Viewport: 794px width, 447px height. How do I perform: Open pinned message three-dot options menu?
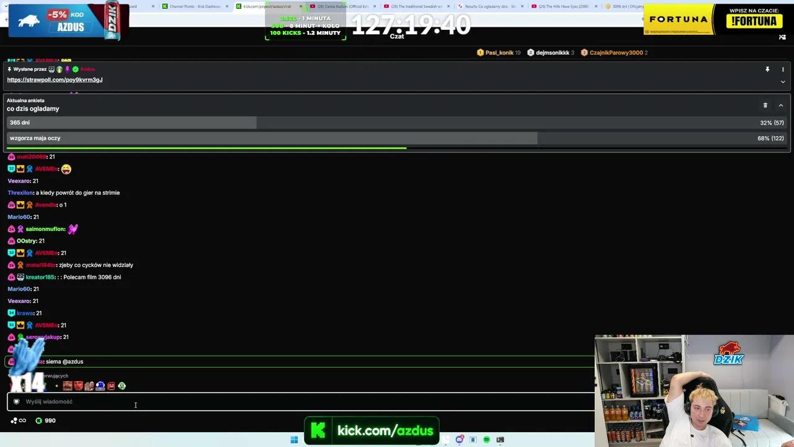(x=783, y=70)
